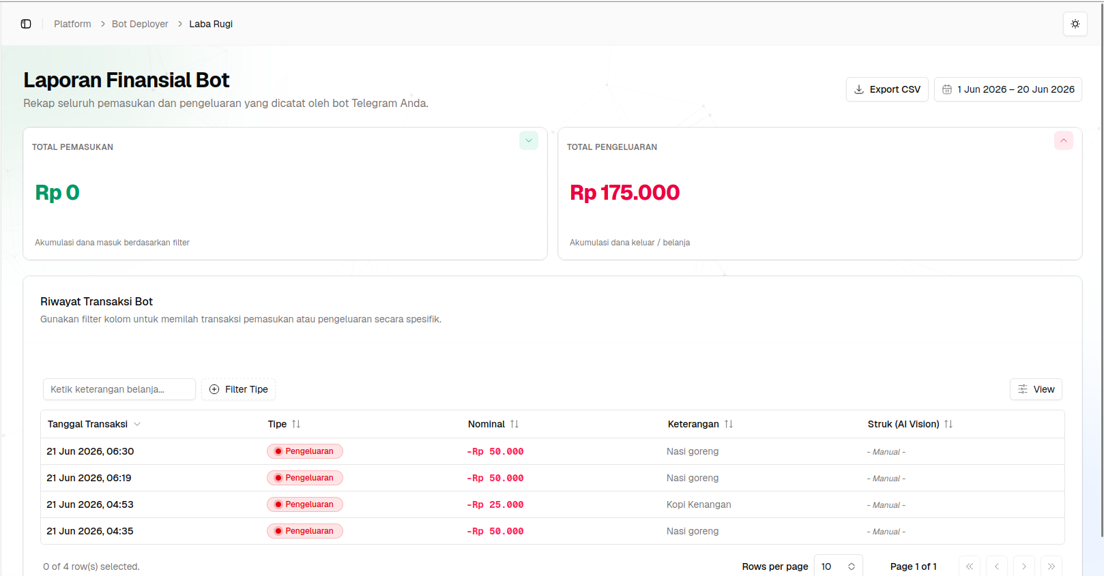Select date 21 Jun 2026, 06:19
1104x576 pixels.
(x=89, y=478)
